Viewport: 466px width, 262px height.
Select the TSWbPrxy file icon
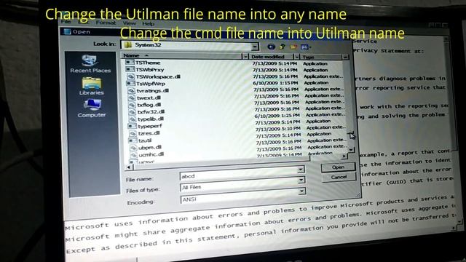tap(130, 69)
